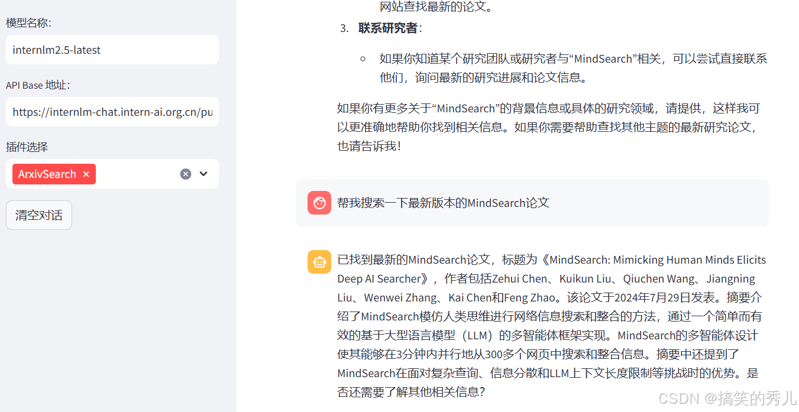The width and height of the screenshot is (799, 412).
Task: Select the user message 帮我搜索一下最新版本的MindSearch论文
Action: [x=444, y=203]
